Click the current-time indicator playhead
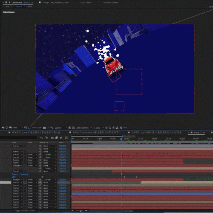 [121, 139]
